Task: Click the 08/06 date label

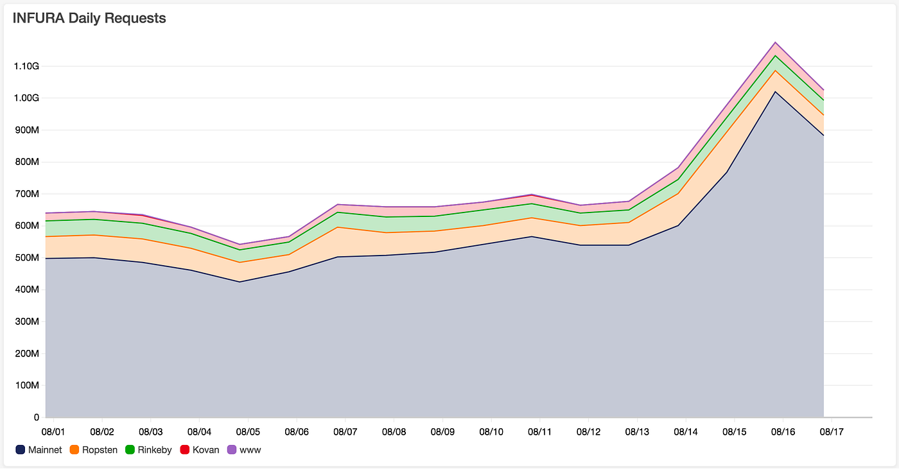Action: (296, 431)
